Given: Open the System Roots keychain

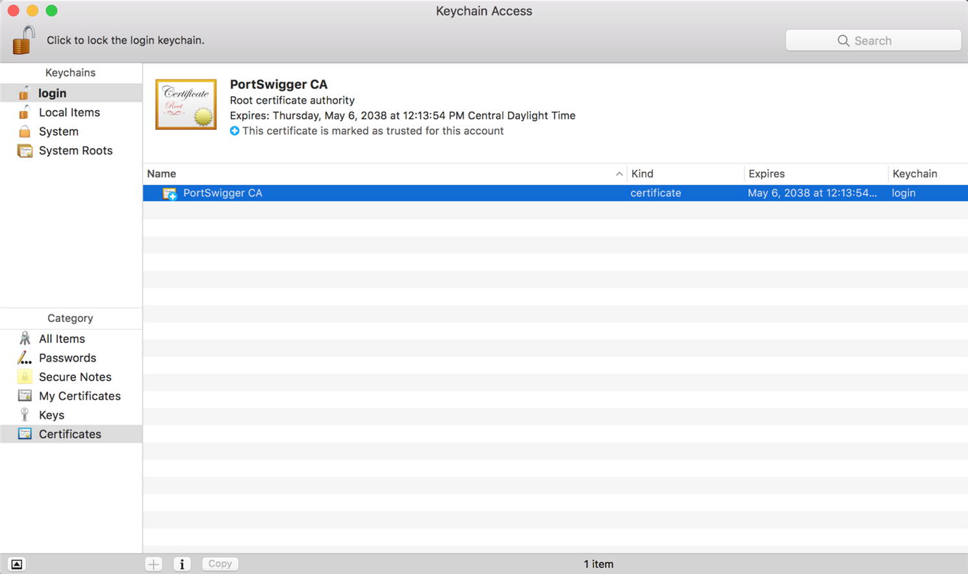Looking at the screenshot, I should (75, 151).
